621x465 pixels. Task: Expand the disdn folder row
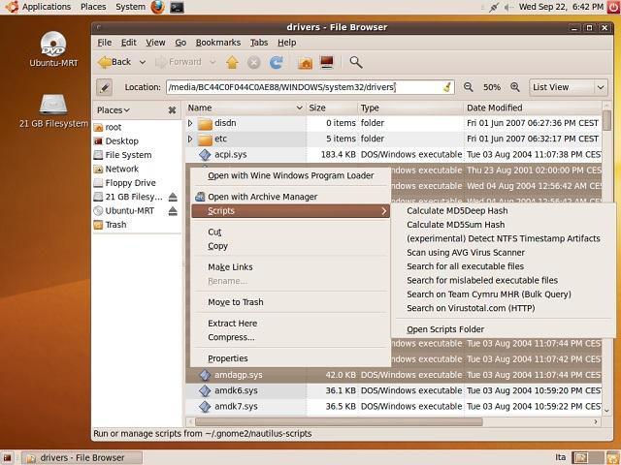191,124
